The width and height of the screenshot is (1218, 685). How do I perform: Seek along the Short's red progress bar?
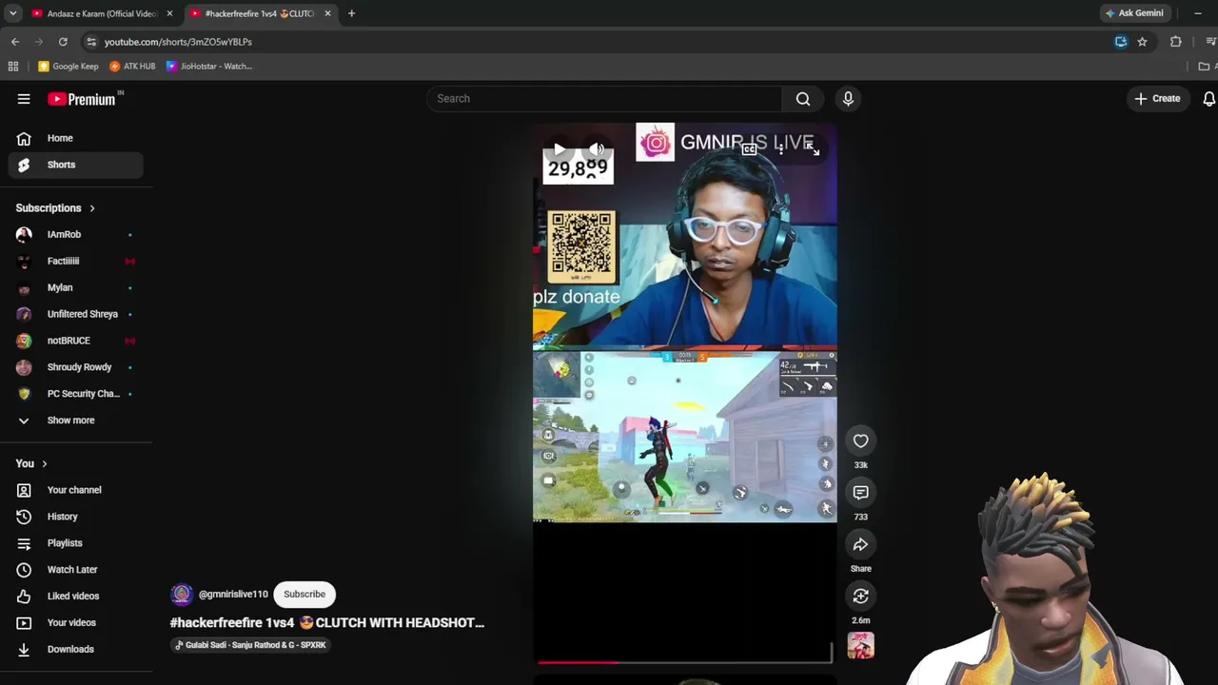pos(684,661)
